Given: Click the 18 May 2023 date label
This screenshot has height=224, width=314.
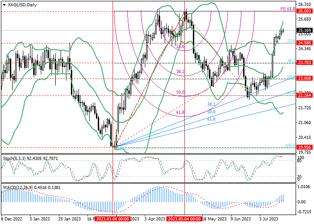Looking at the screenshot, I should click(214, 219).
